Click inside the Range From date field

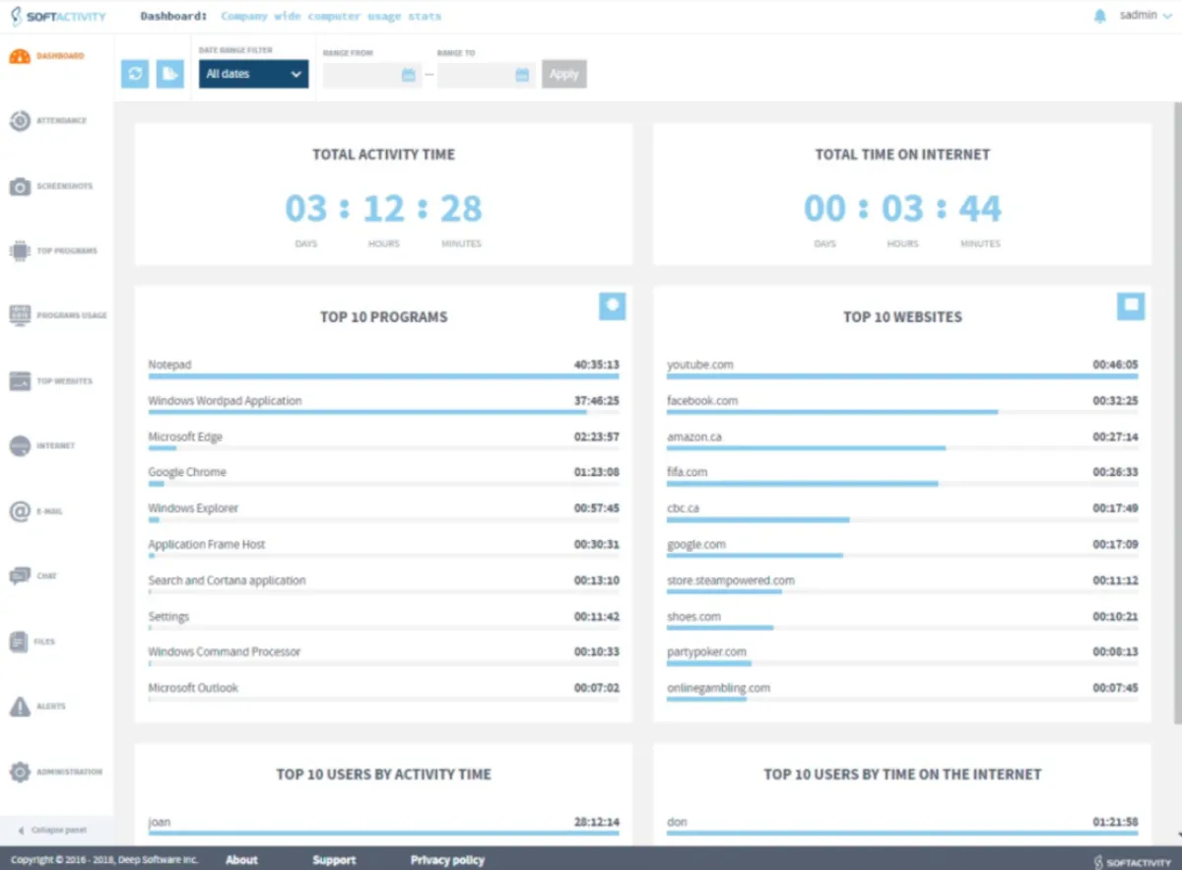pyautogui.click(x=364, y=73)
